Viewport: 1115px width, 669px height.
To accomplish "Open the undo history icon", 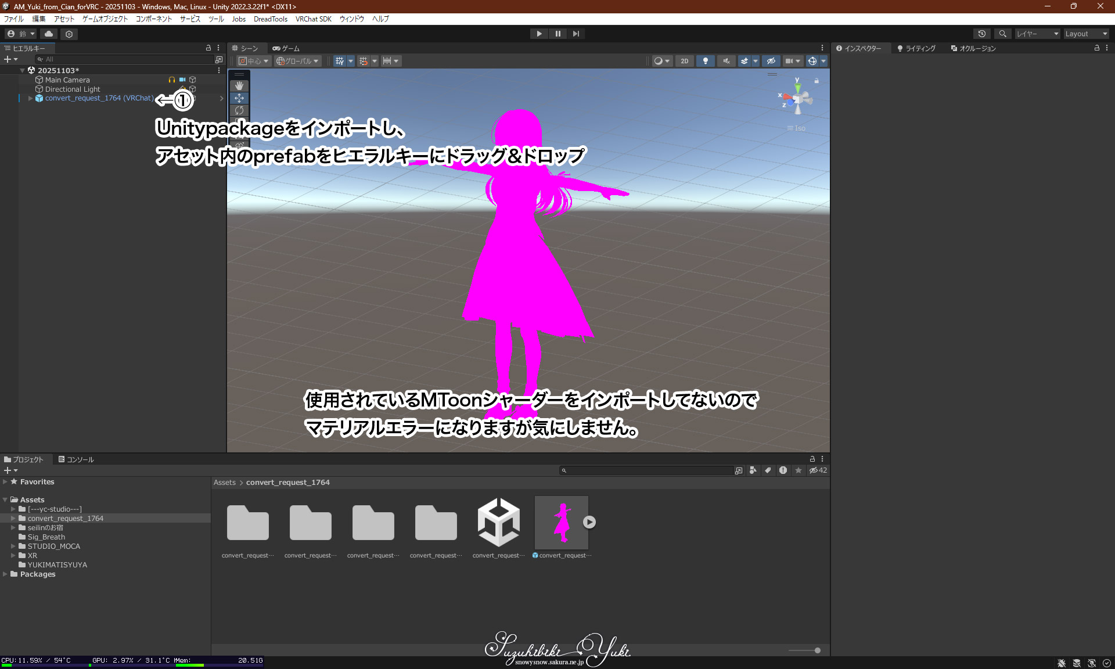I will click(x=981, y=34).
